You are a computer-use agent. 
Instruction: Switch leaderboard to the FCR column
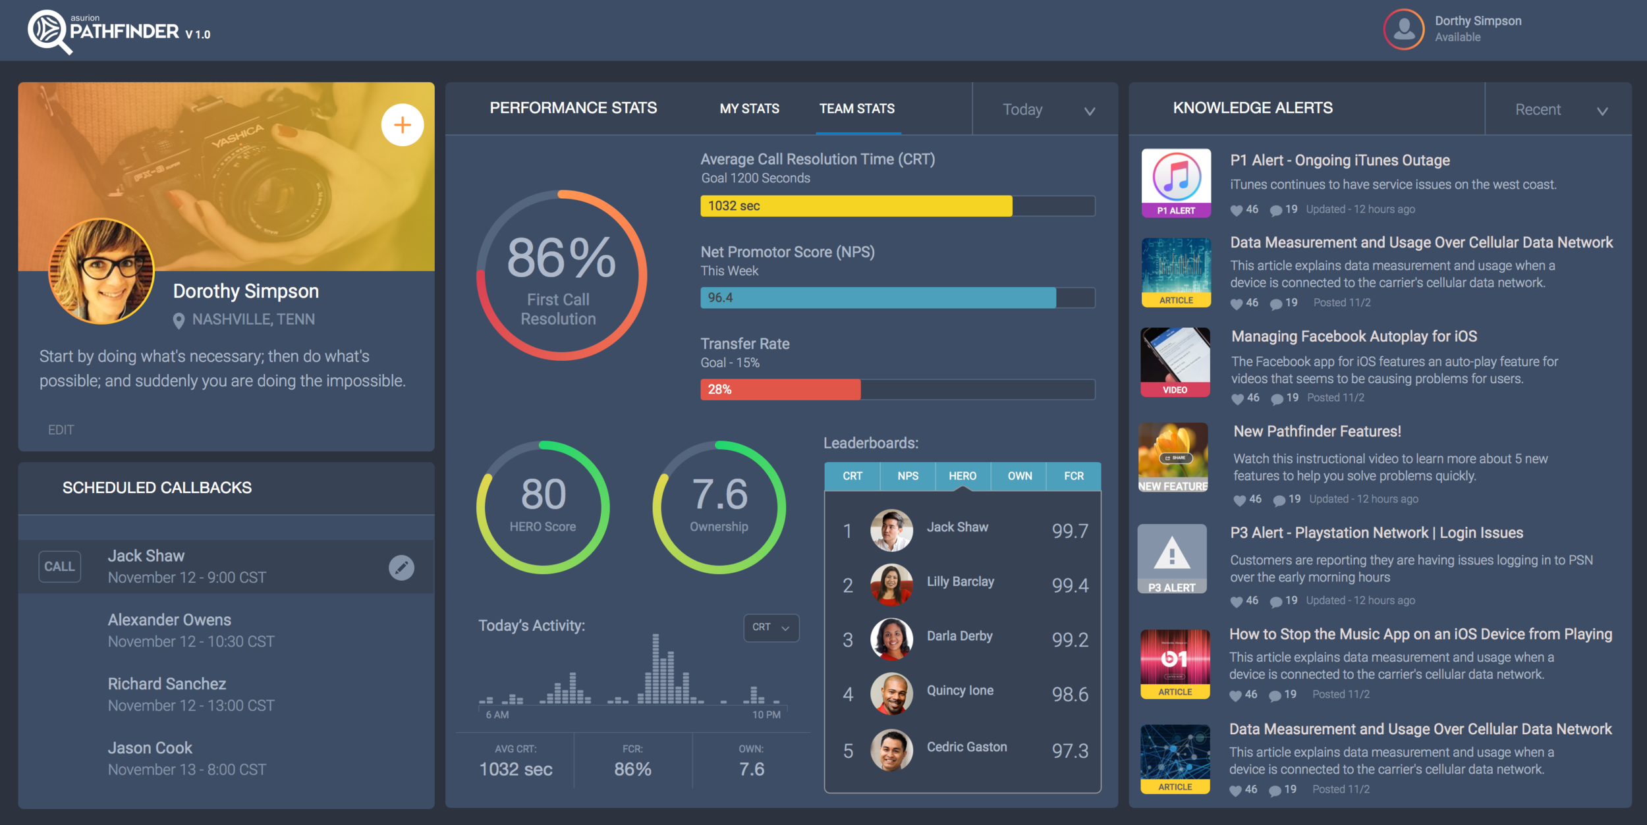(x=1074, y=475)
